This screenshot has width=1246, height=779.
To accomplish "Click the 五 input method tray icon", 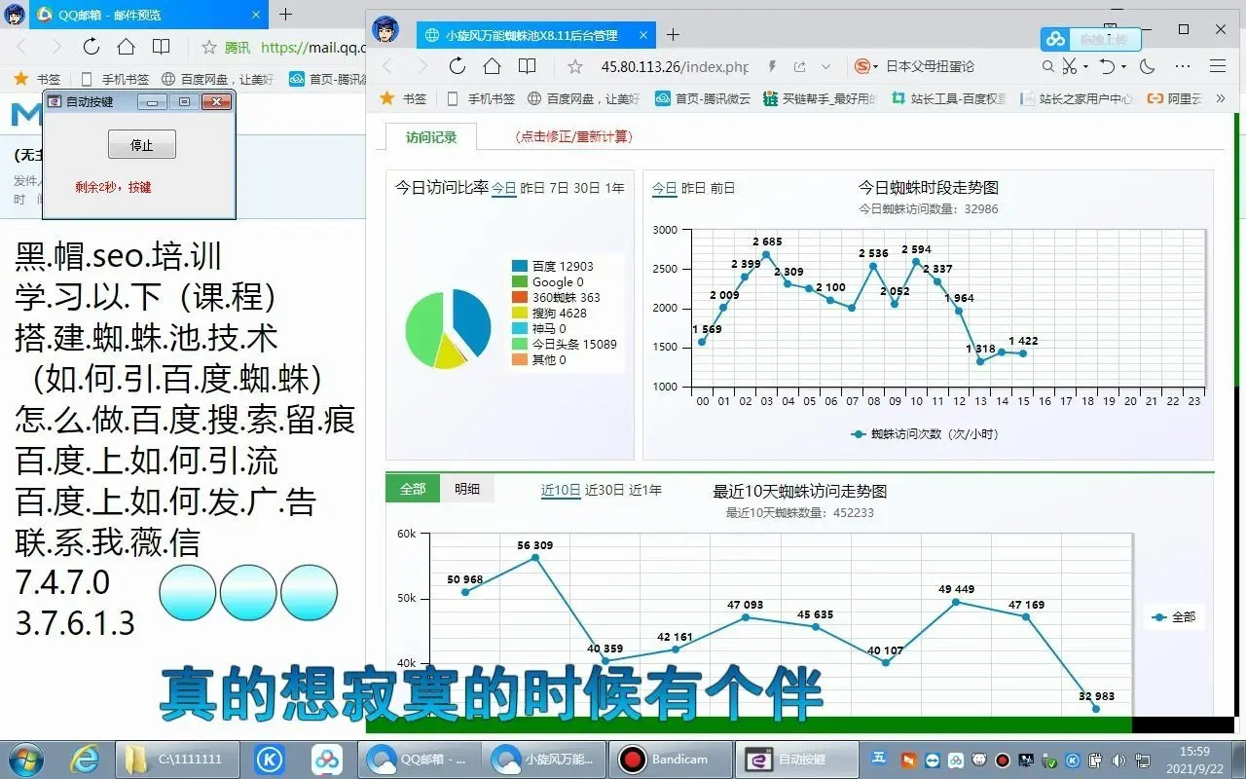I will tap(878, 758).
